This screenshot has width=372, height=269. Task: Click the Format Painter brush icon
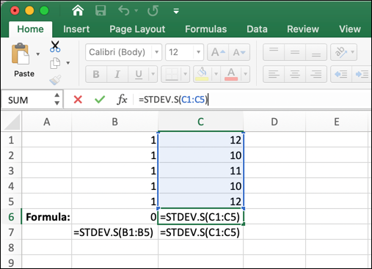tap(55, 80)
